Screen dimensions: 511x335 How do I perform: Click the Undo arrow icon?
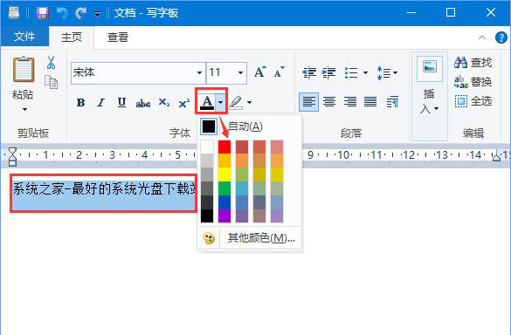click(62, 13)
